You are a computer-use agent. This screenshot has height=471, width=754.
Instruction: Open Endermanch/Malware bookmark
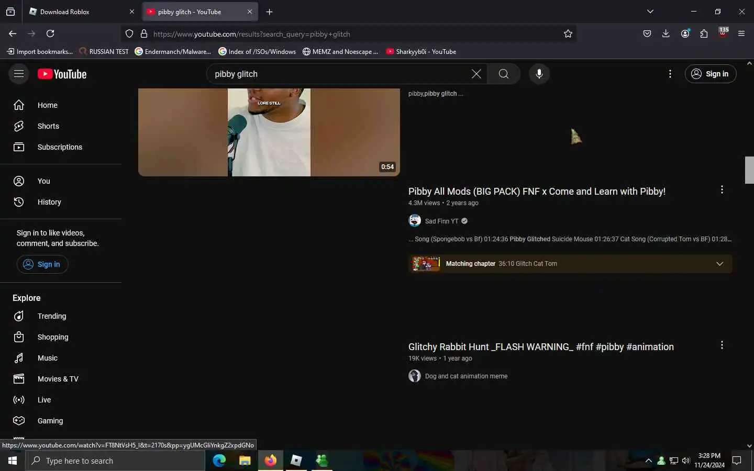click(173, 51)
